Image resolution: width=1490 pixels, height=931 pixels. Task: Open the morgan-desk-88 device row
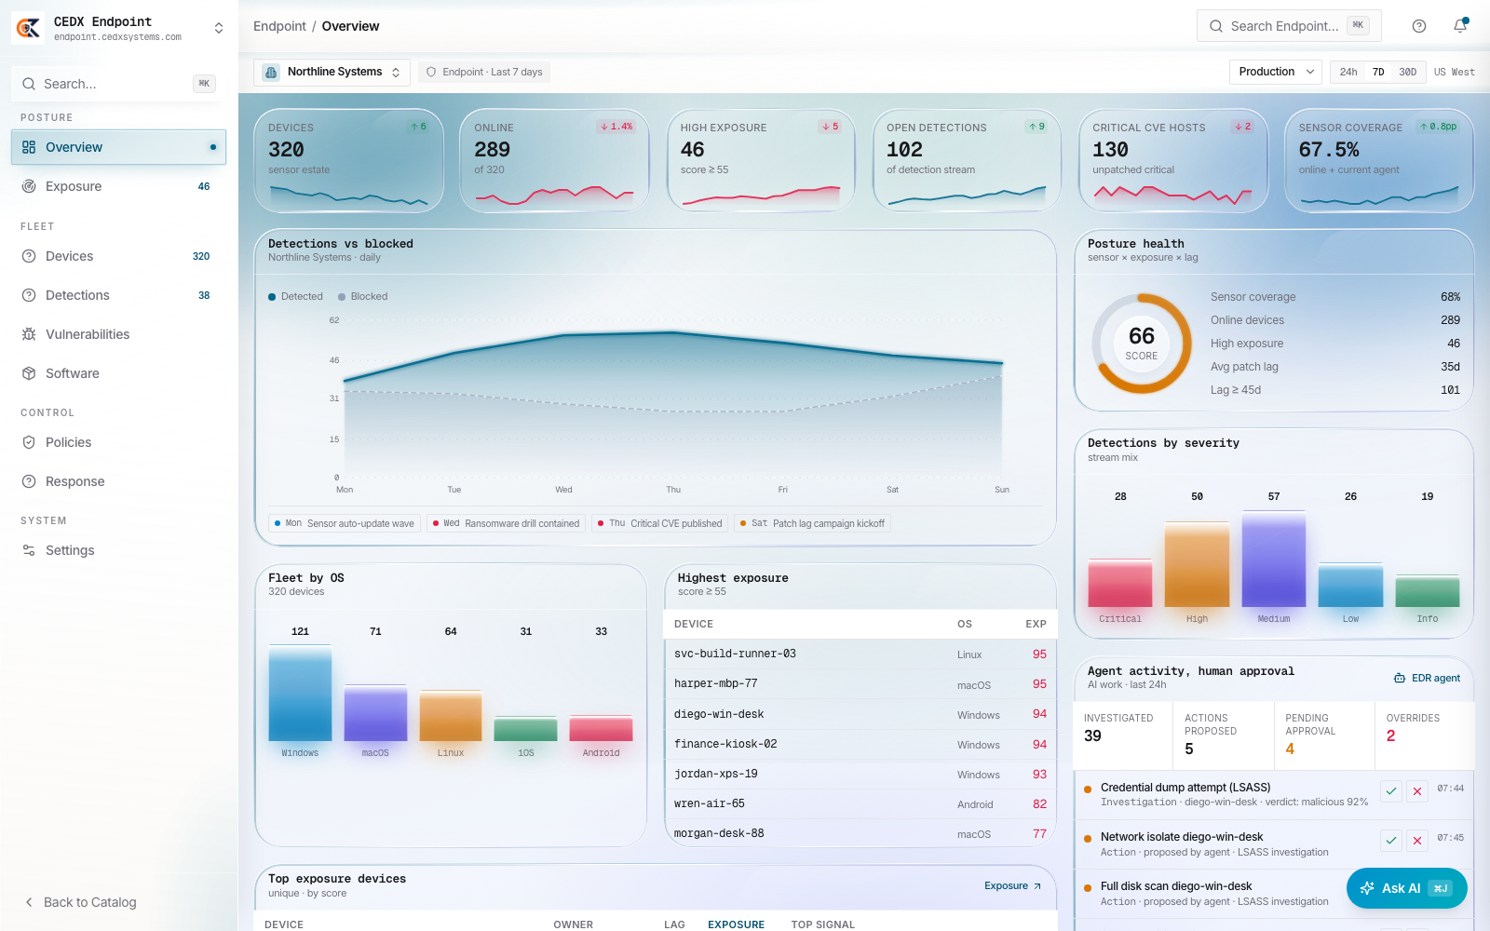tap(860, 833)
